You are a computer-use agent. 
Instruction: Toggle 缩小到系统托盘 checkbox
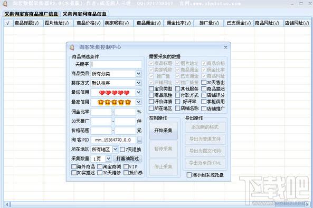tap(189, 175)
